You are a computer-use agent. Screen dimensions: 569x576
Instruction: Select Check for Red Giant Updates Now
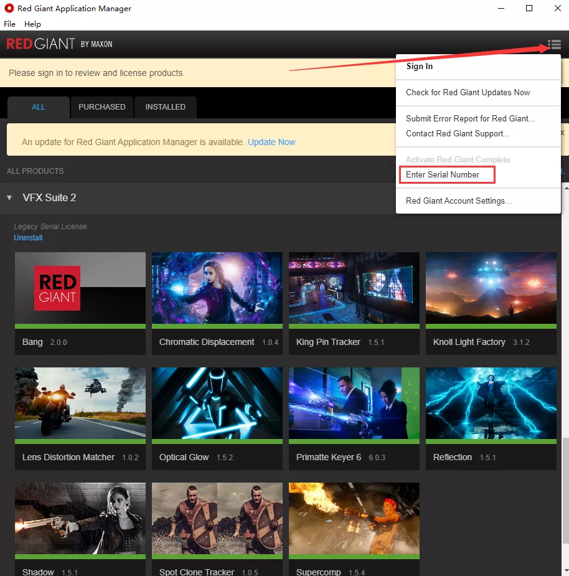[x=468, y=92]
